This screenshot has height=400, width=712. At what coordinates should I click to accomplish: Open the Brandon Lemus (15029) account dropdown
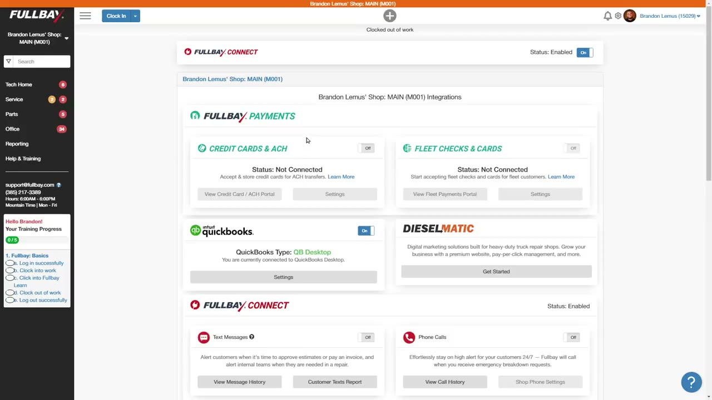point(670,16)
